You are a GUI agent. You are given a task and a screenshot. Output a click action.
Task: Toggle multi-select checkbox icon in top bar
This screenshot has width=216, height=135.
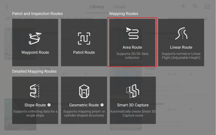point(207,6)
